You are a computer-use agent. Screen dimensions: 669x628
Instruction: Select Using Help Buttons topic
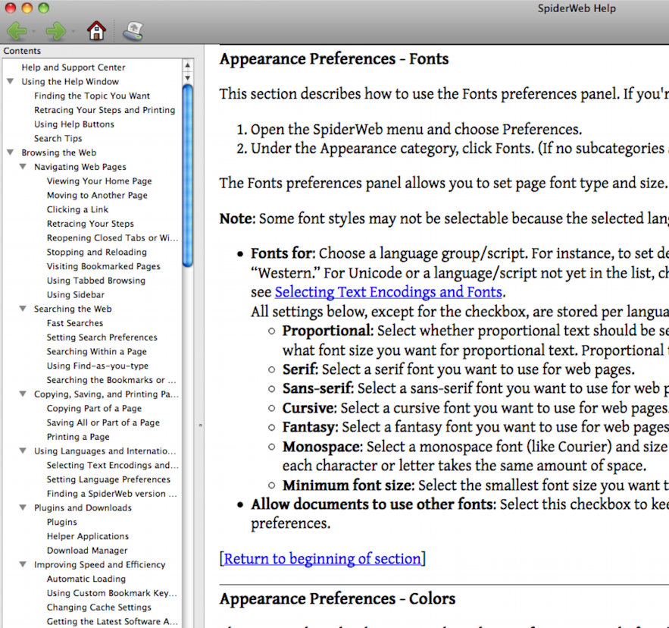74,124
